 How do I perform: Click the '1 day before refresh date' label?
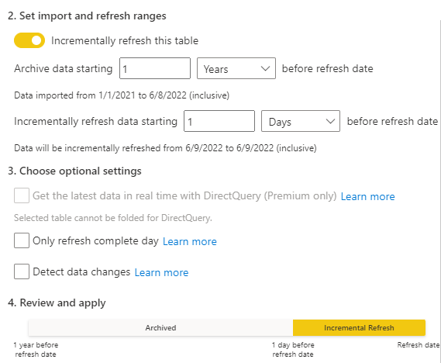tap(293, 350)
